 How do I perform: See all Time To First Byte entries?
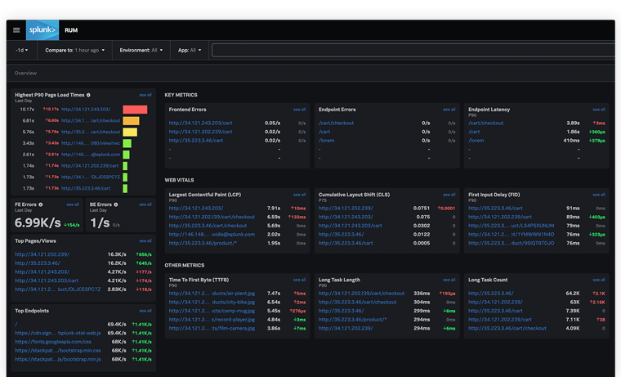(299, 280)
